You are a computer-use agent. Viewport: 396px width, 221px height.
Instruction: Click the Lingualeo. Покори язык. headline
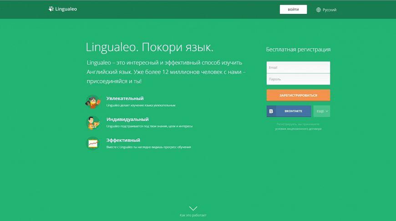tap(149, 47)
